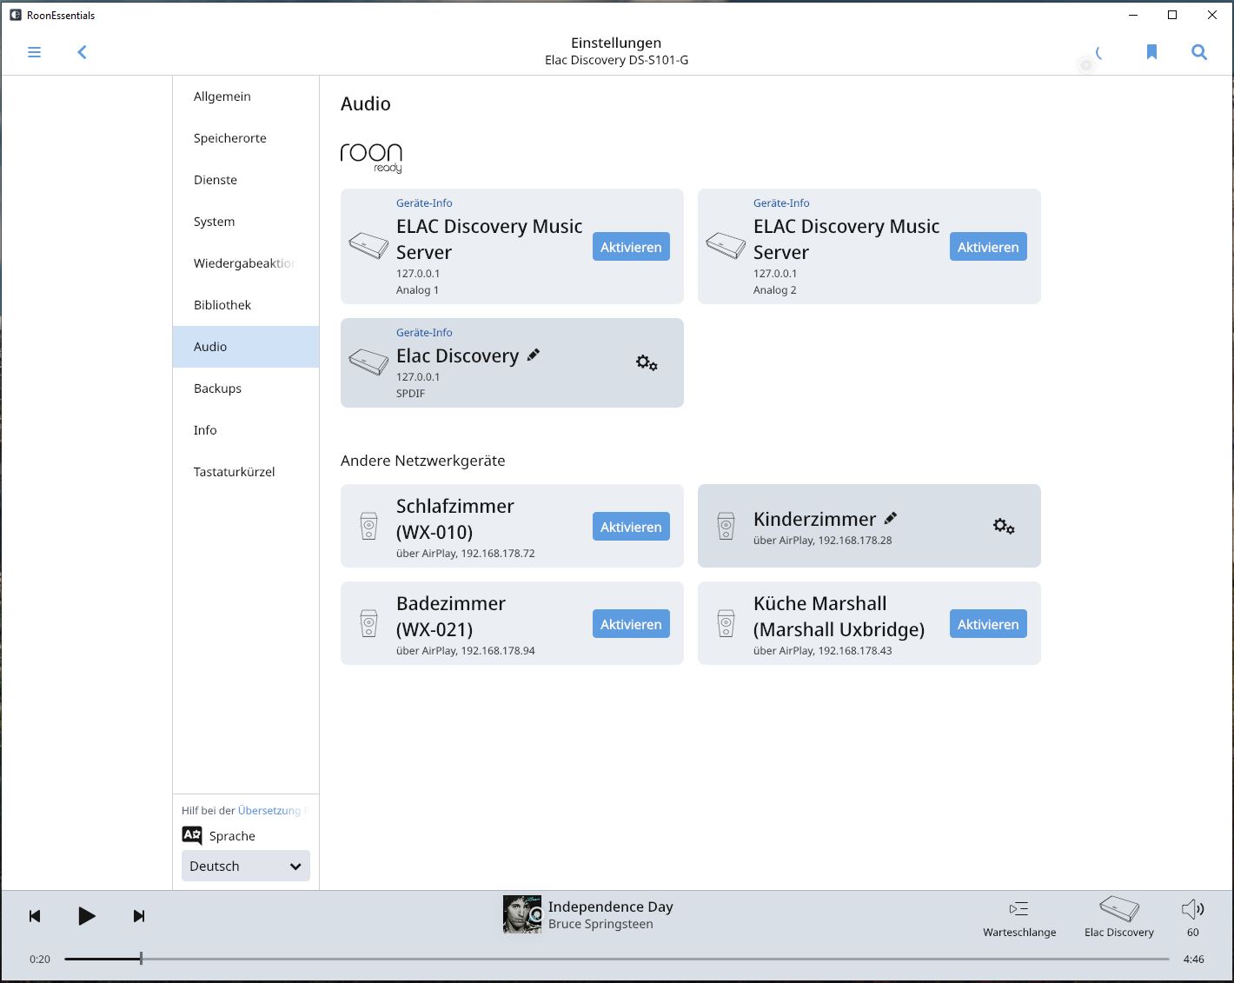This screenshot has width=1234, height=983.
Task: Activate the Schlafzimmer (WX-010) device
Action: pos(631,527)
